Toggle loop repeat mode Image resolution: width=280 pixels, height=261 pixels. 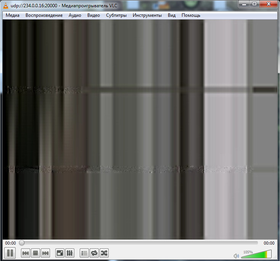(94, 253)
